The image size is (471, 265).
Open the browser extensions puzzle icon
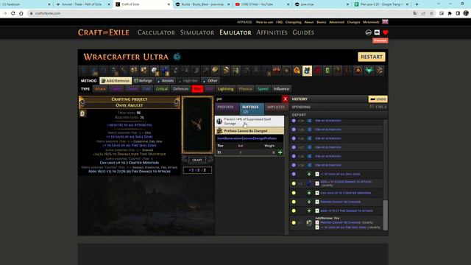450,13
